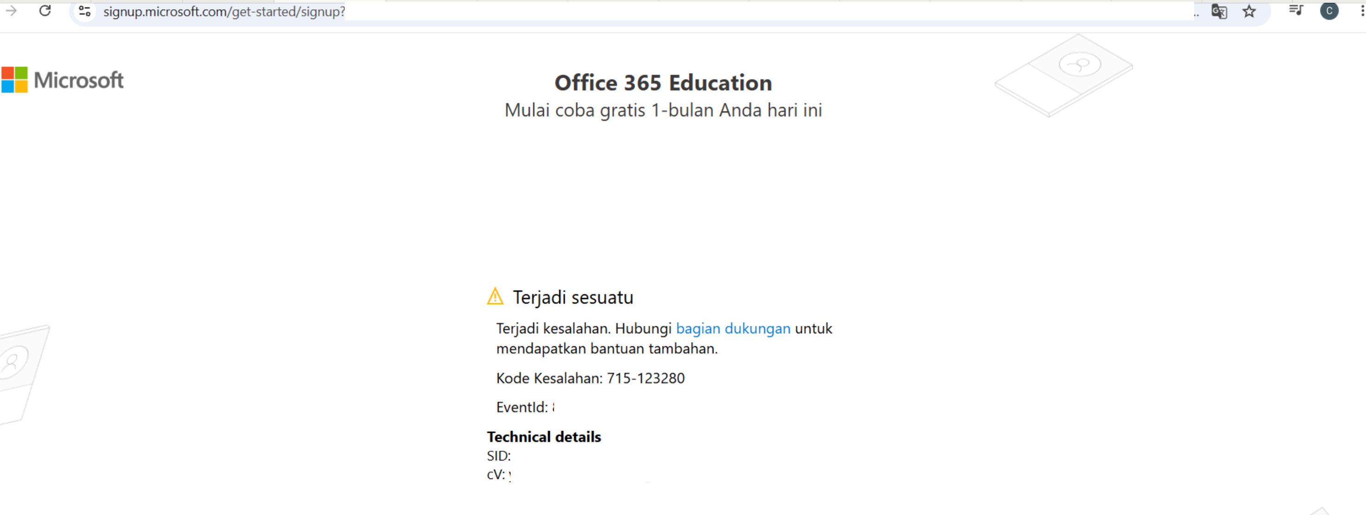Click the yellow warning triangle icon
1366x515 pixels.
(x=495, y=296)
